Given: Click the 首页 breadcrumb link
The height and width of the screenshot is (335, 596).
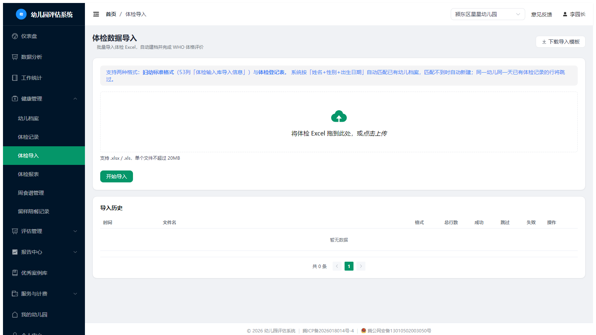Looking at the screenshot, I should [111, 14].
